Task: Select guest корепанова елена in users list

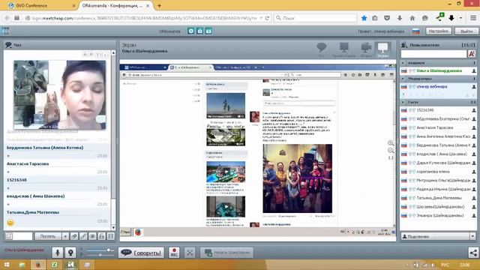Action: (438, 172)
